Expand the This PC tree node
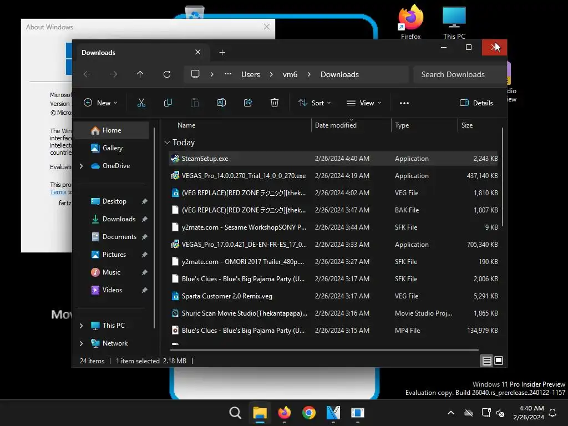The image size is (568, 426). [81, 326]
